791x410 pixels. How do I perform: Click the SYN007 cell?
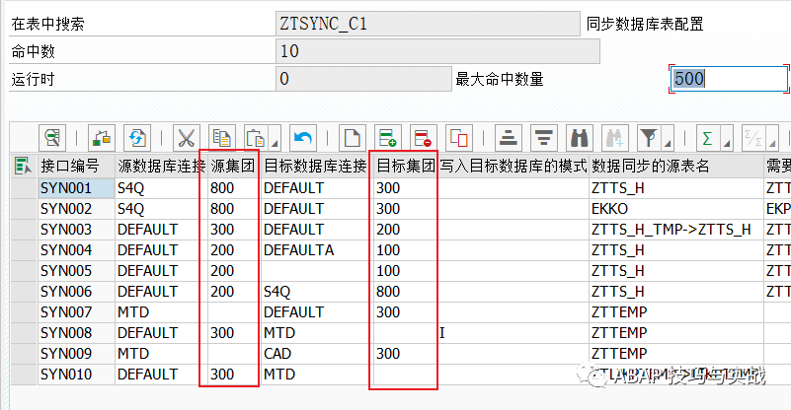76,311
